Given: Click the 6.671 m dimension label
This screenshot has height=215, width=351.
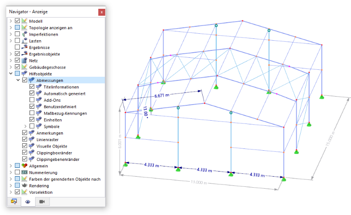Looking at the screenshot, I should (162, 96).
